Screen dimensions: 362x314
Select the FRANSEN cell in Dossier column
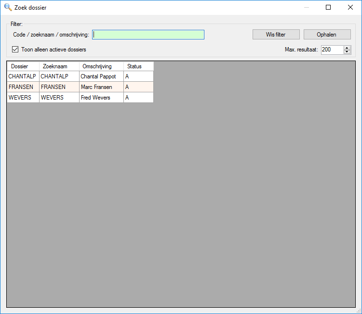[23, 87]
